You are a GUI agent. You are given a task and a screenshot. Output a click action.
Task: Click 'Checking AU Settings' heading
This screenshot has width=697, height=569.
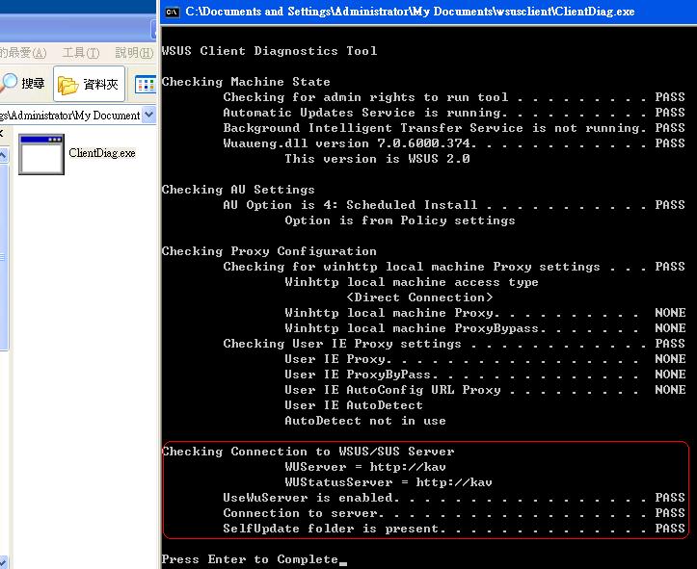click(238, 190)
